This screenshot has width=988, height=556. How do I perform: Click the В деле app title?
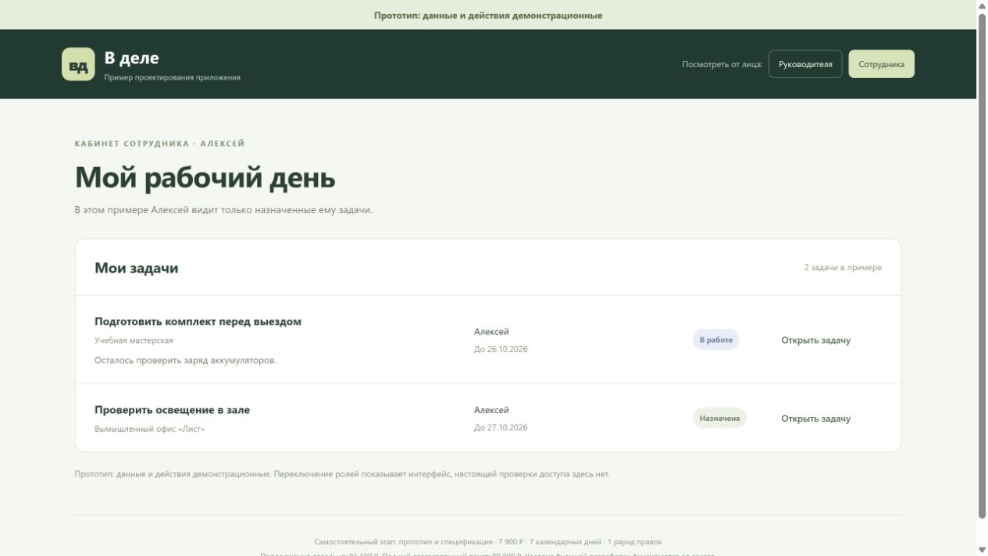[x=131, y=58]
